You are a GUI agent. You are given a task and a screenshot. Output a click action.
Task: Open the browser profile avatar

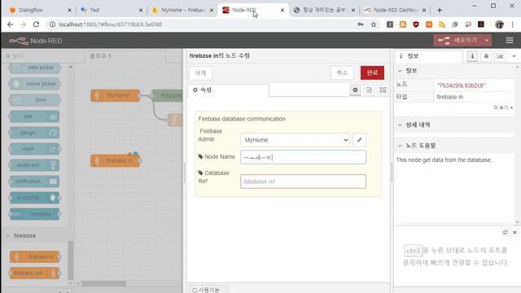click(x=499, y=24)
